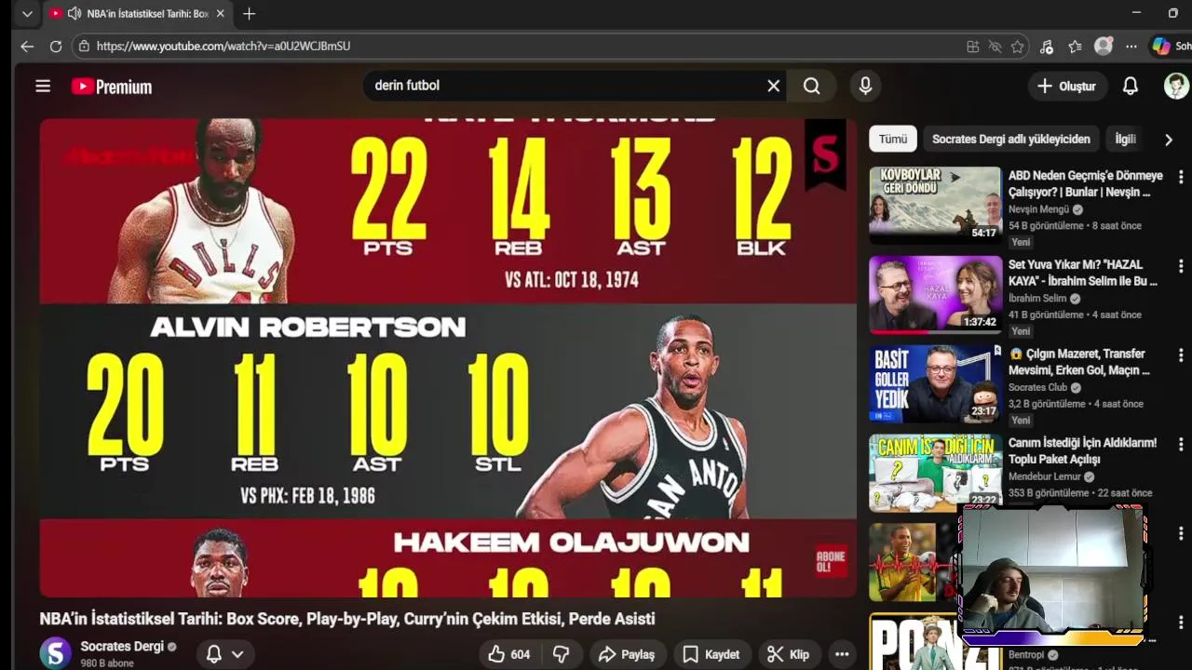
Task: Open options menu for Set Yuva Yıkar Mı video
Action: (x=1181, y=266)
